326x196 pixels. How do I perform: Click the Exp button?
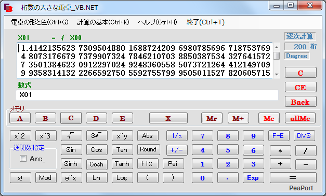253,178
